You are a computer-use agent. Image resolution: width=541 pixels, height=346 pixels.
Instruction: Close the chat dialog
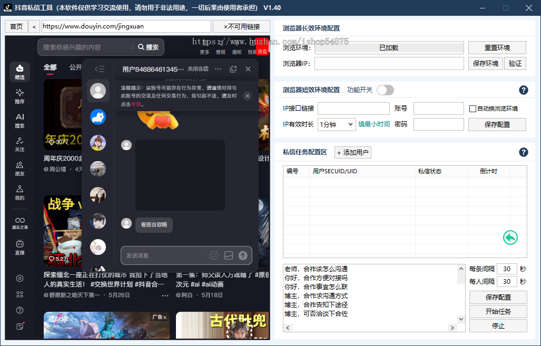[248, 69]
